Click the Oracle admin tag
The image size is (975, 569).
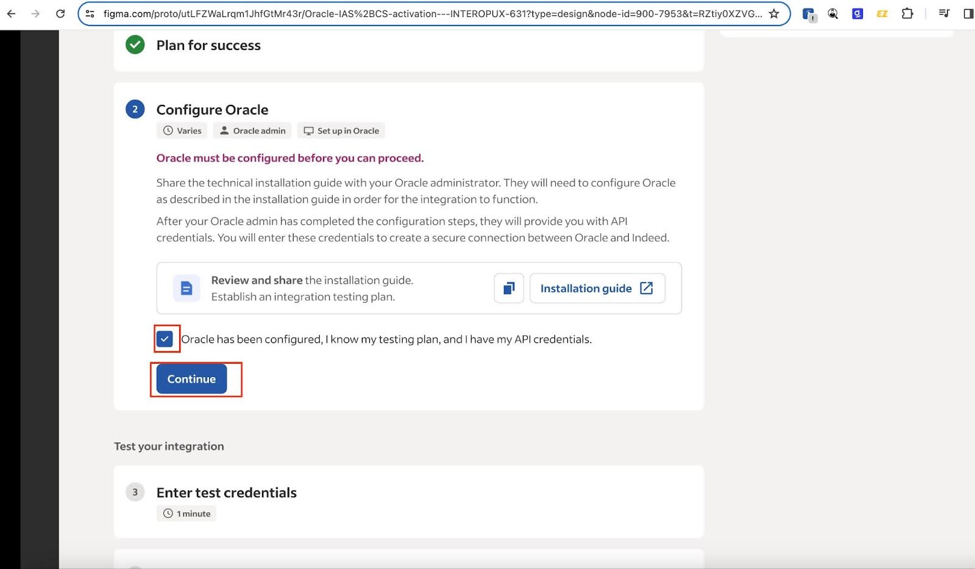coord(252,131)
